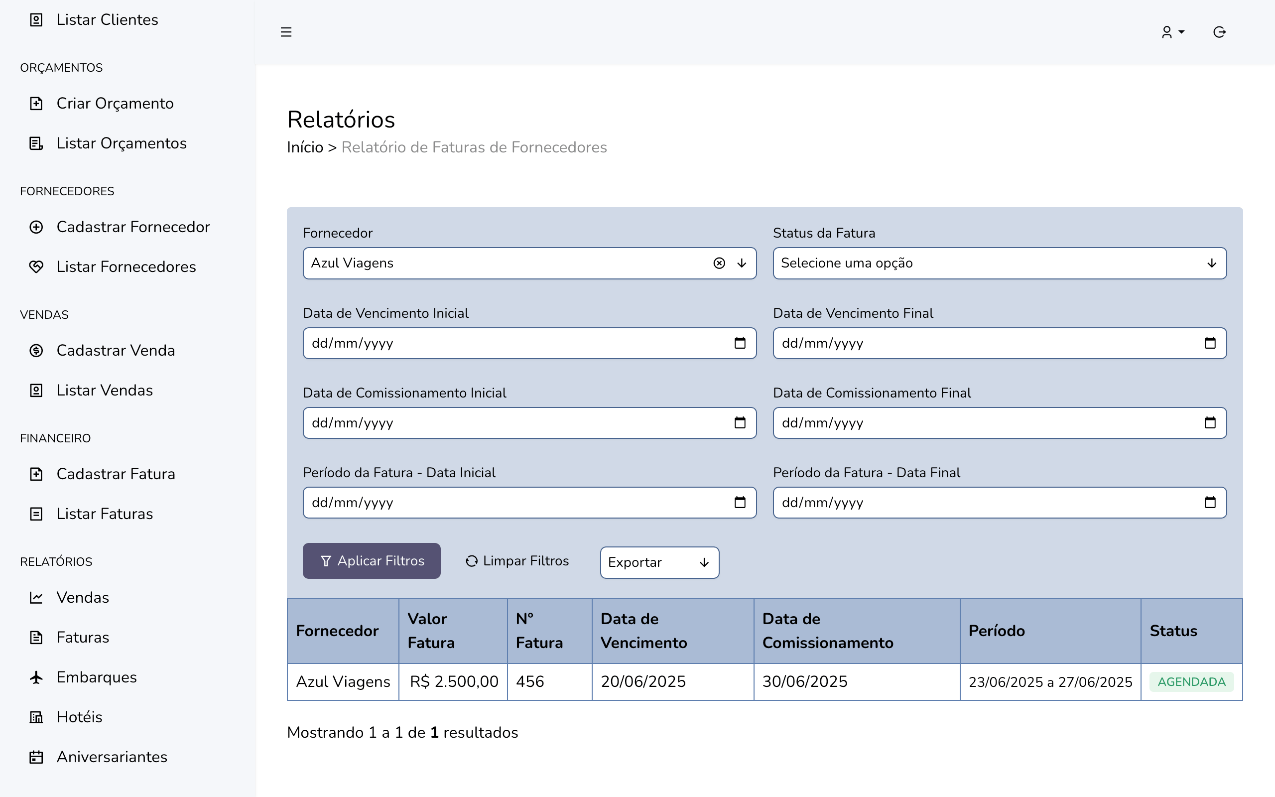Expand the Fornecedor dropdown arrow
This screenshot has height=797, width=1275.
[x=742, y=263]
